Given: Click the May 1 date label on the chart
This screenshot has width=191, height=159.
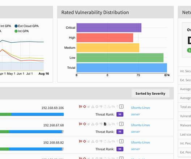Looking at the screenshot, I should click(x=11, y=74).
